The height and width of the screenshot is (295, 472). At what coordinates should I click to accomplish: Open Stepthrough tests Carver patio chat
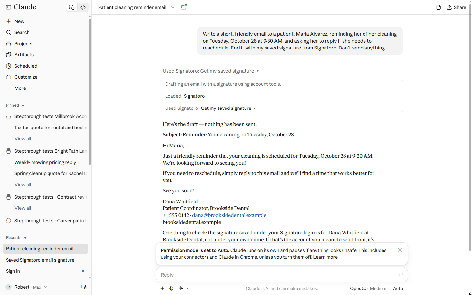point(46,221)
